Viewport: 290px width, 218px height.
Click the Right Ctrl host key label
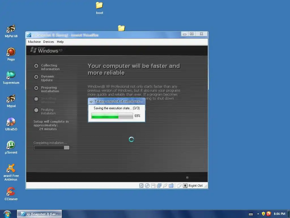tap(195, 186)
